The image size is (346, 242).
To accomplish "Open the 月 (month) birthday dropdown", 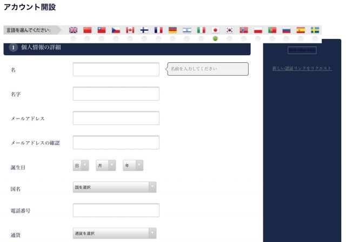I will pos(105,166).
